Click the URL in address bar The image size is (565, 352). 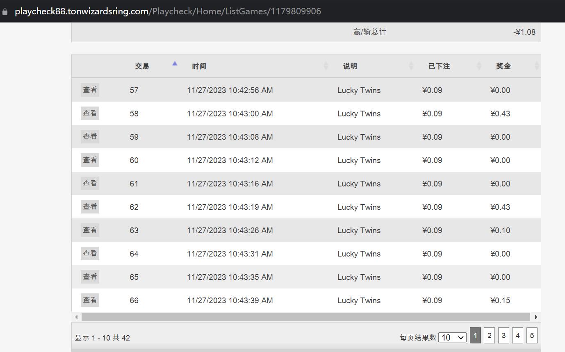coord(168,11)
